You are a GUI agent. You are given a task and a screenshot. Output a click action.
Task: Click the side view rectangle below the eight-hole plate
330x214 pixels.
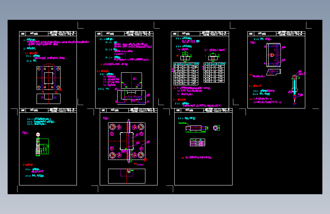(127, 176)
